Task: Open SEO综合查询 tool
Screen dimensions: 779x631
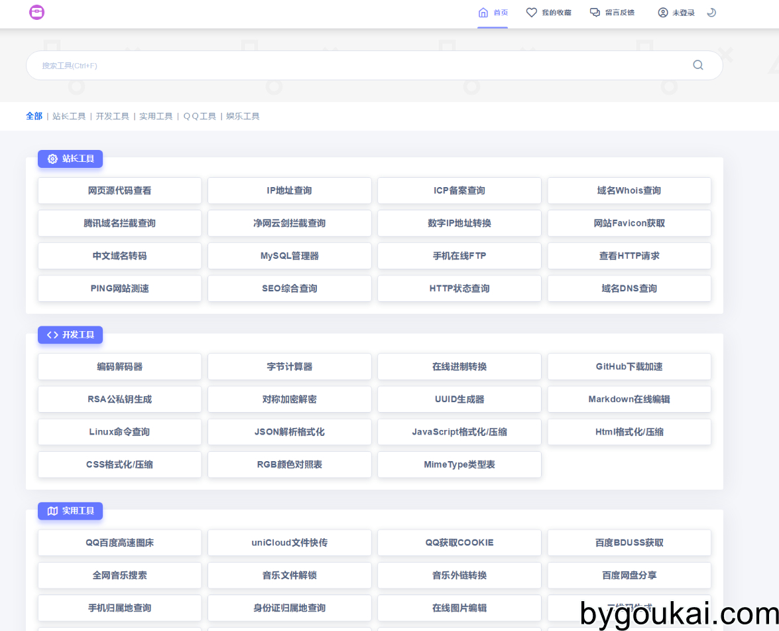Action: pos(290,289)
